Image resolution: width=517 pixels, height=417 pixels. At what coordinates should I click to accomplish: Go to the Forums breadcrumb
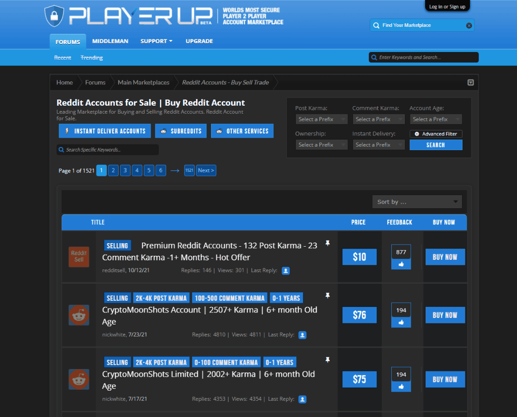click(95, 82)
